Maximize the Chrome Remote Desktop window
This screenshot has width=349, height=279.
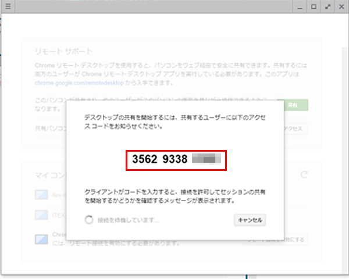[x=314, y=7]
